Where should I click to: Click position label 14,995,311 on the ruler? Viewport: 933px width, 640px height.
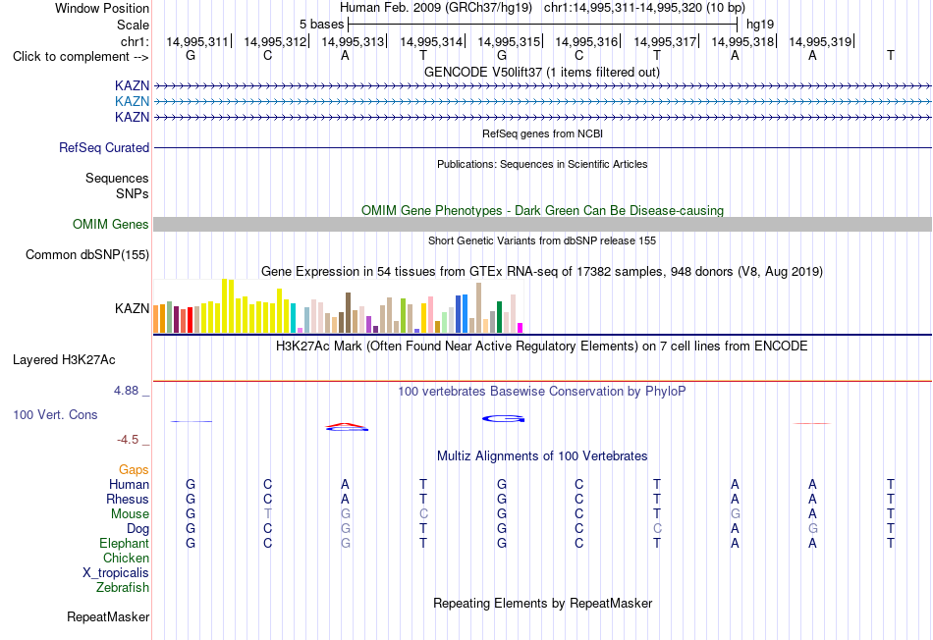click(197, 41)
